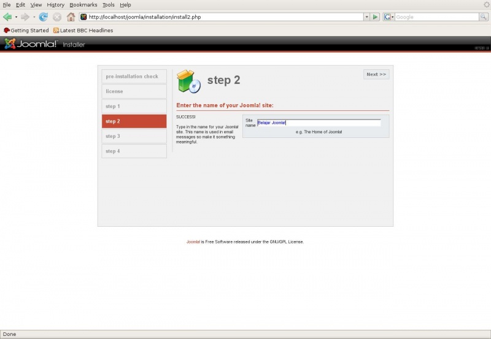The width and height of the screenshot is (491, 339).
Task: Open the History menu
Action: [55, 5]
